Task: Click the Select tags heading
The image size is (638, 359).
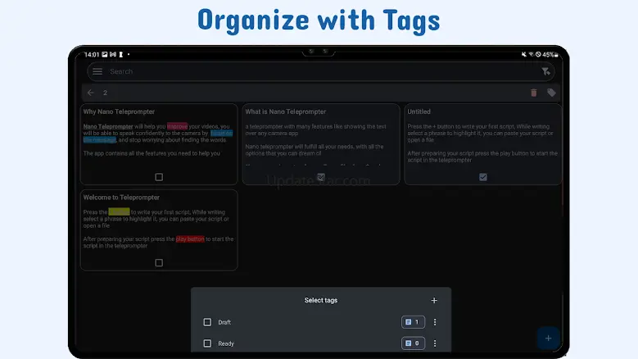Action: [x=320, y=300]
